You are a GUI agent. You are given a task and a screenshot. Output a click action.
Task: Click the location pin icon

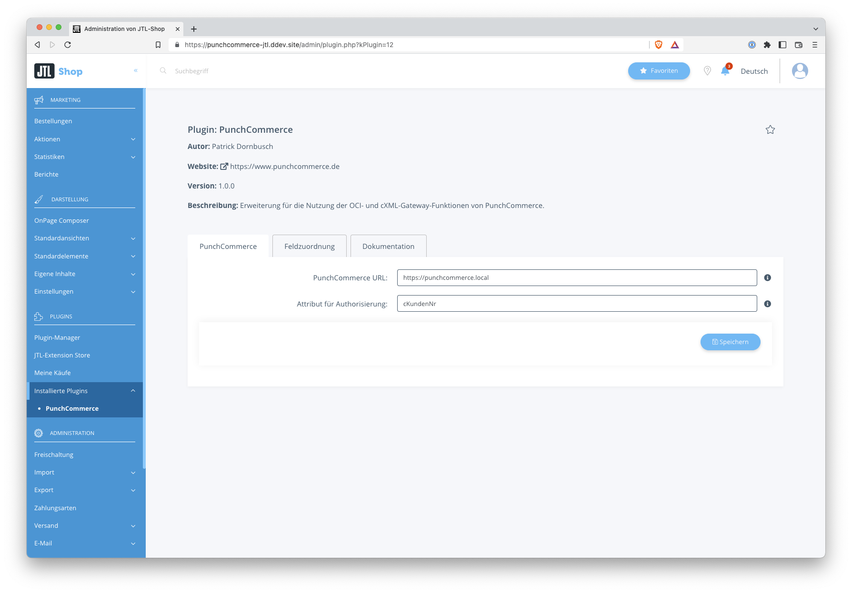(707, 71)
